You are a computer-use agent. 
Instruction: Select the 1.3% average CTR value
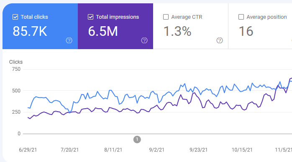click(177, 31)
